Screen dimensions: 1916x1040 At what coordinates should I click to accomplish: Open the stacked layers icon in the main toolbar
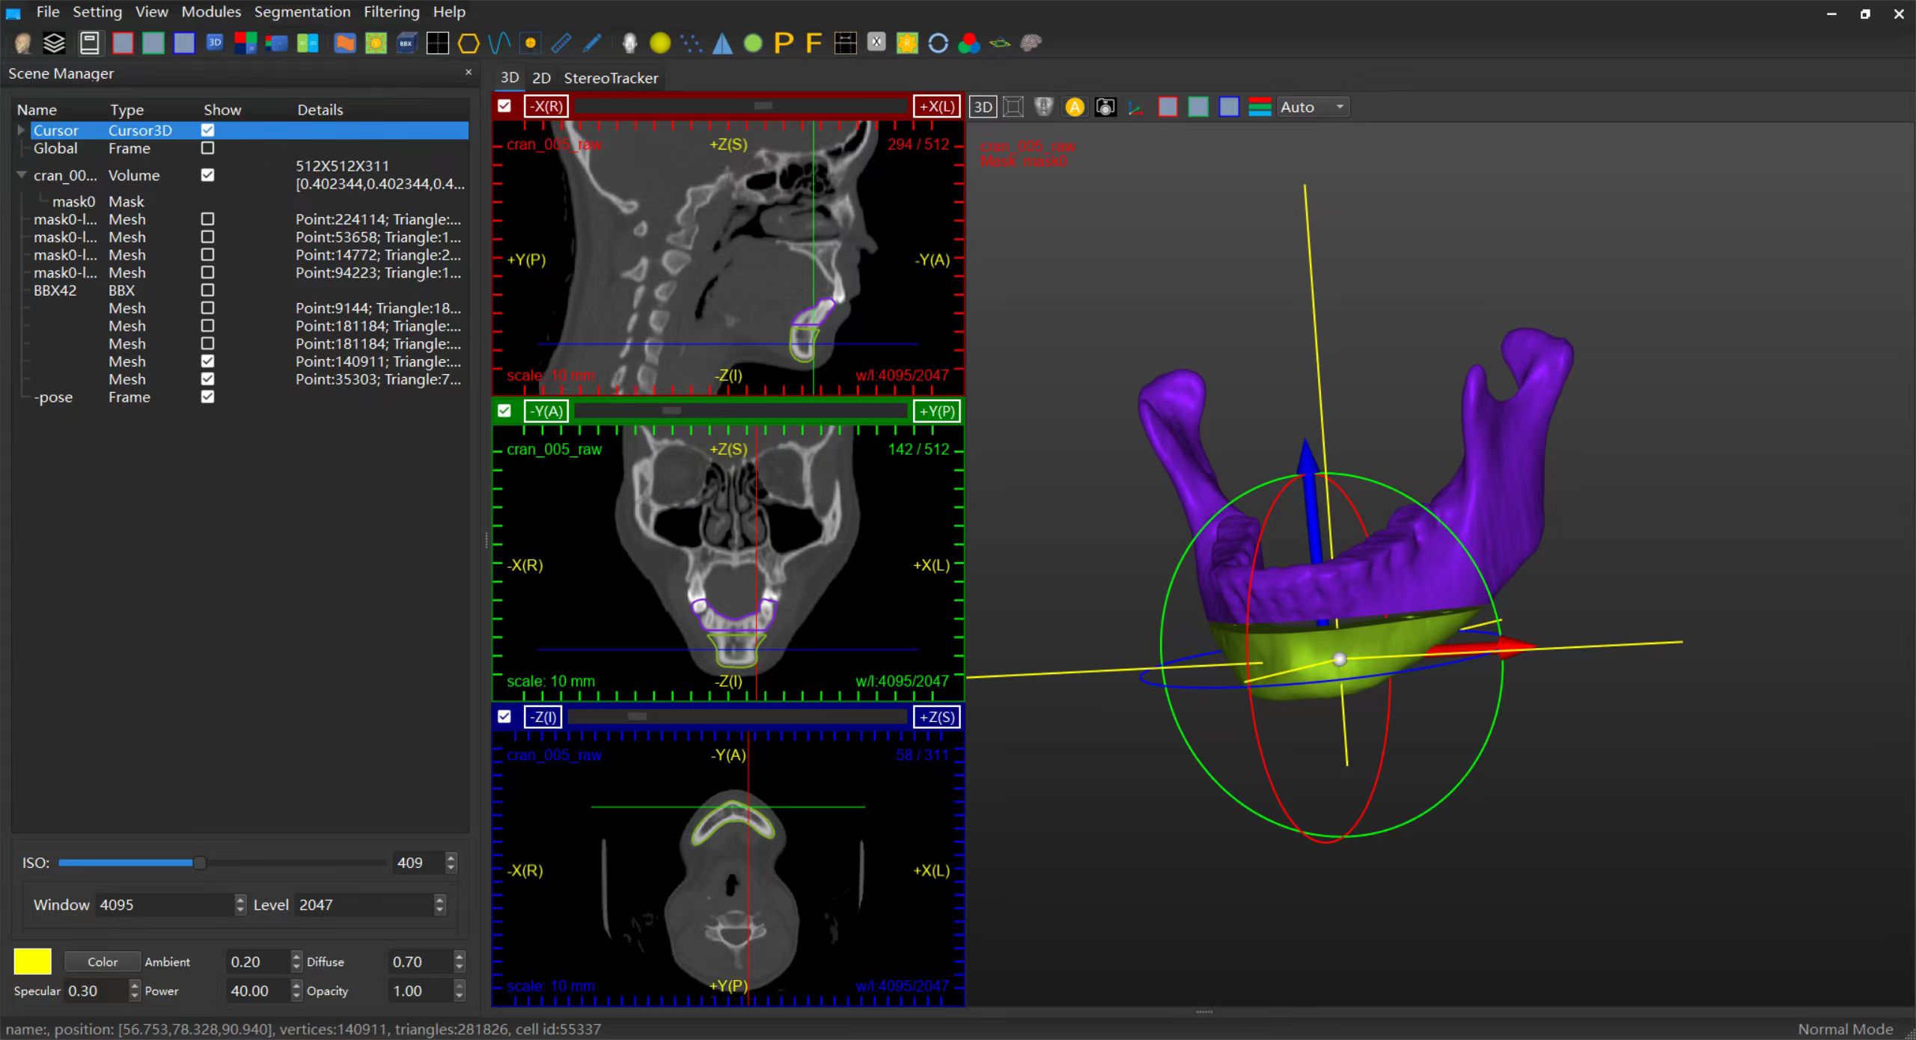point(54,43)
